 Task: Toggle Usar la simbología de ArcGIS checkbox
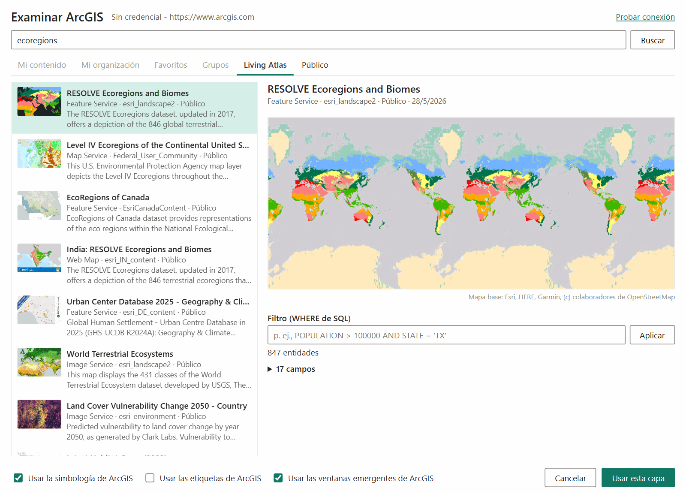click(18, 478)
